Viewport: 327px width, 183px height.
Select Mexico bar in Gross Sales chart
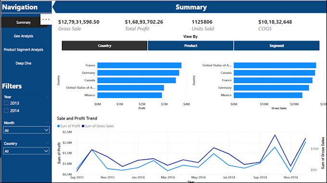tap(268, 95)
